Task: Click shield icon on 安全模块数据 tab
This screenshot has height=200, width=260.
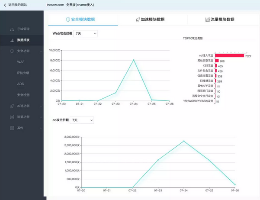Action: tap(68, 19)
